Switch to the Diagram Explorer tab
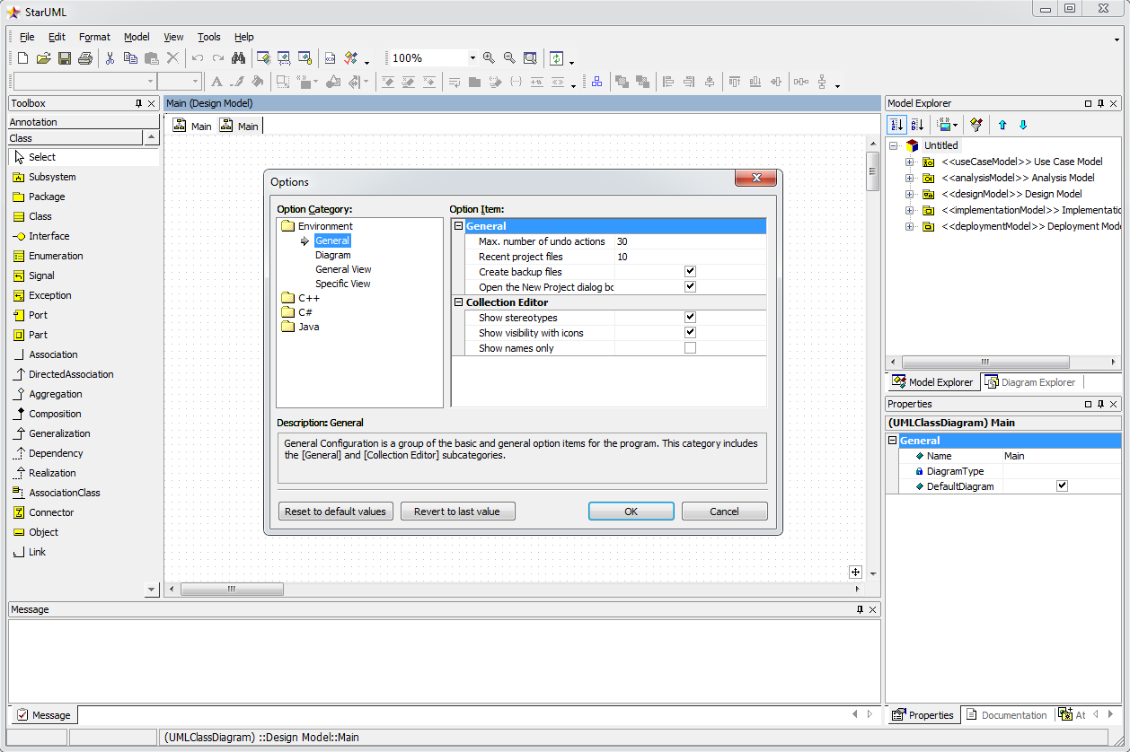The width and height of the screenshot is (1130, 752). tap(1029, 382)
